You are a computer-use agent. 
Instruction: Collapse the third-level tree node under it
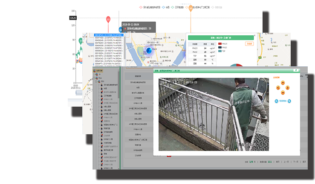pos(96,82)
